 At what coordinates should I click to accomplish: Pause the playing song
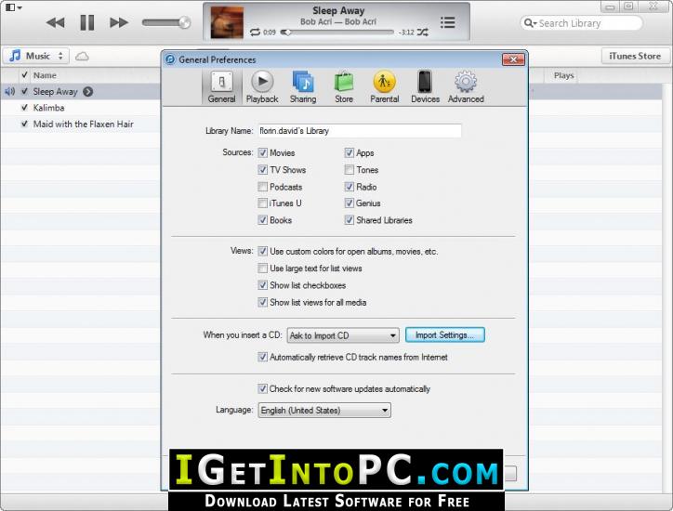tap(87, 22)
